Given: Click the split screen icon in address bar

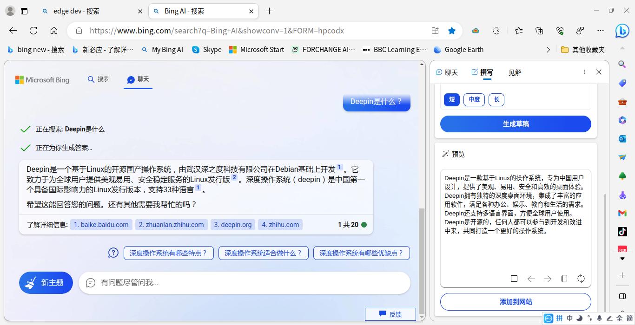Looking at the screenshot, I should pyautogui.click(x=435, y=31).
